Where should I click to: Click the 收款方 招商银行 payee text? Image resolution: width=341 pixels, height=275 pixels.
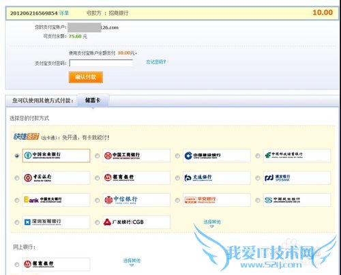pos(107,13)
